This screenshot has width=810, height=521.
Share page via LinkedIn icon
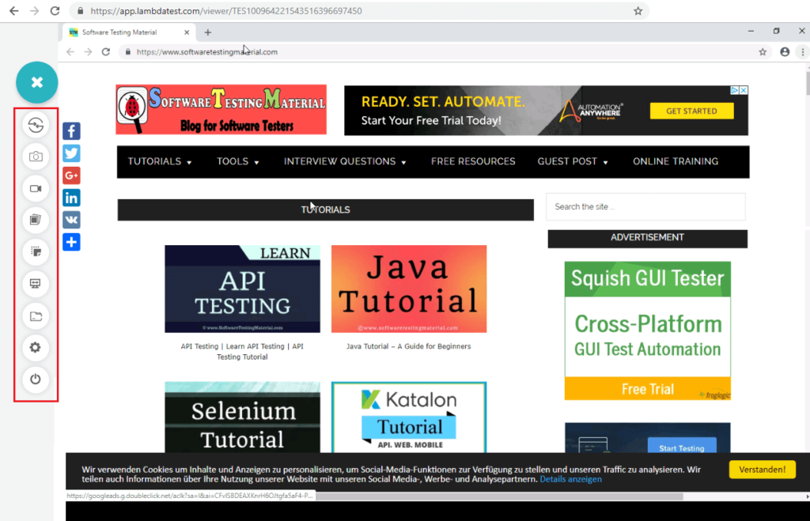click(x=71, y=198)
